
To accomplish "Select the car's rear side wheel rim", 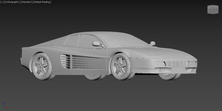I will [x=41, y=66].
